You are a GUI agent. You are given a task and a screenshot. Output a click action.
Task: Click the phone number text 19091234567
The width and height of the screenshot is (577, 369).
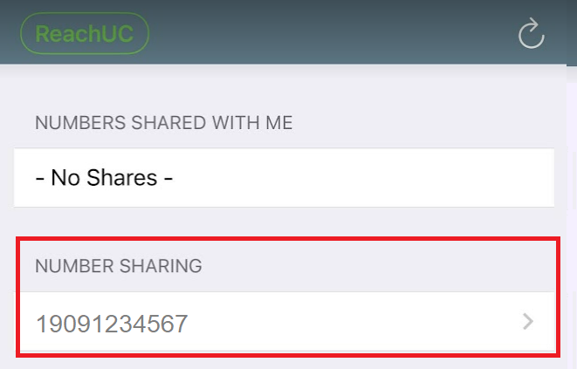[112, 324]
